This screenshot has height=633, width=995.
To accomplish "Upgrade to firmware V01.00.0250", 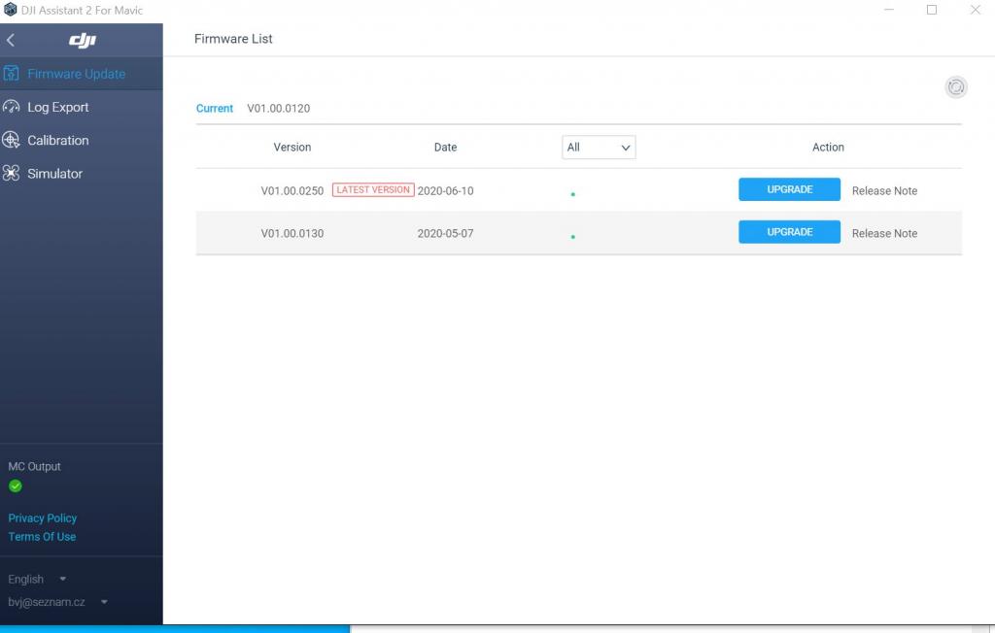I will [789, 189].
